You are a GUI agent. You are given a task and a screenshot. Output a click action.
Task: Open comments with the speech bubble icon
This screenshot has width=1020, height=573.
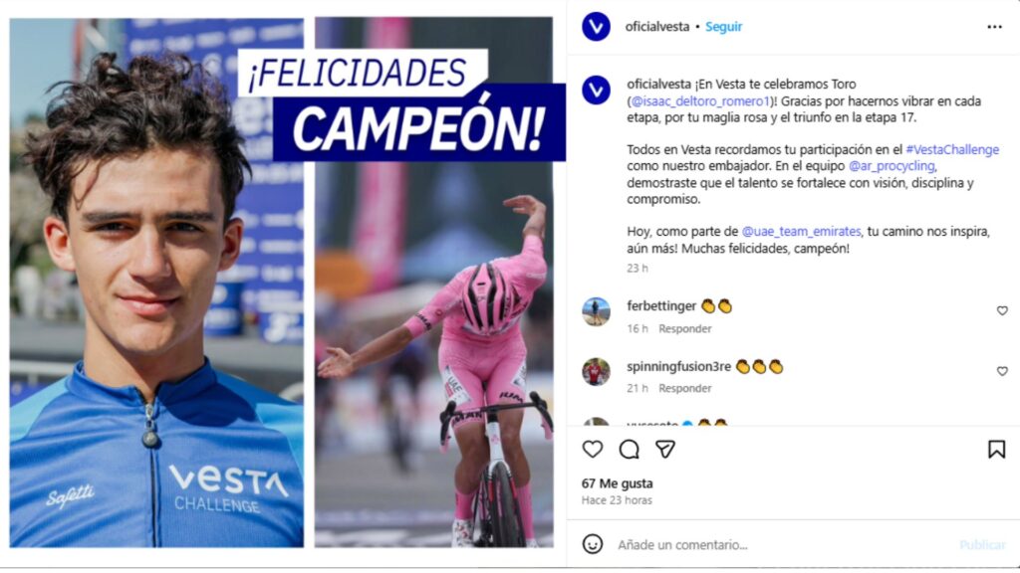629,449
